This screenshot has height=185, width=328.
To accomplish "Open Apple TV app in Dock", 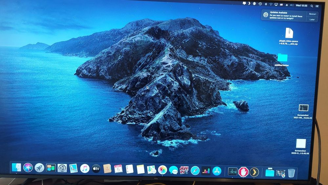I will point(96,169).
